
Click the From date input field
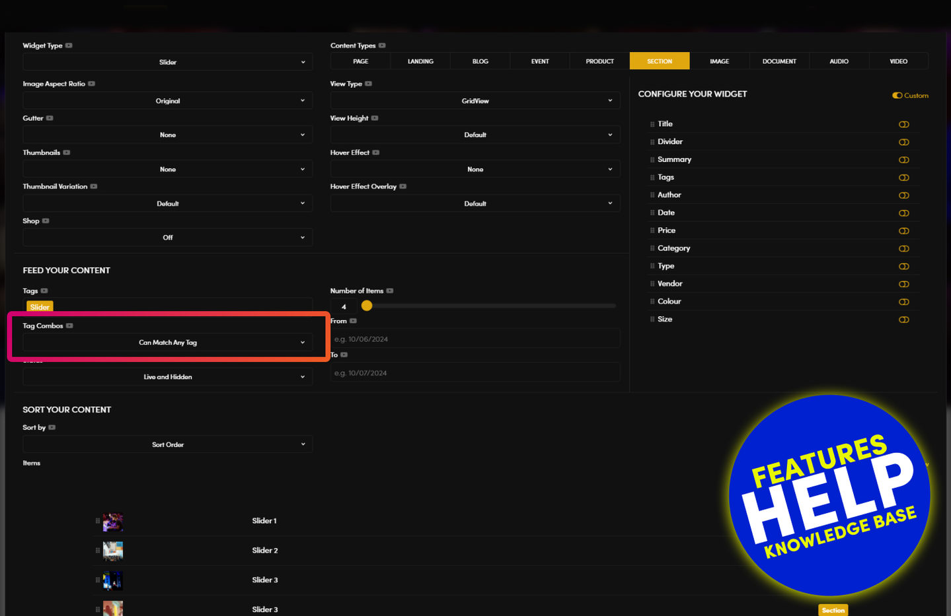pyautogui.click(x=475, y=339)
